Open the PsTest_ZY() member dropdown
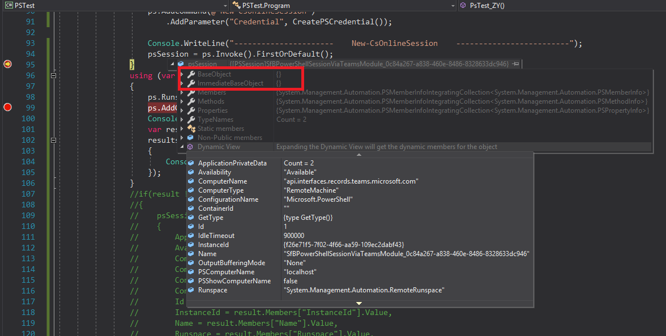 pyautogui.click(x=562, y=6)
